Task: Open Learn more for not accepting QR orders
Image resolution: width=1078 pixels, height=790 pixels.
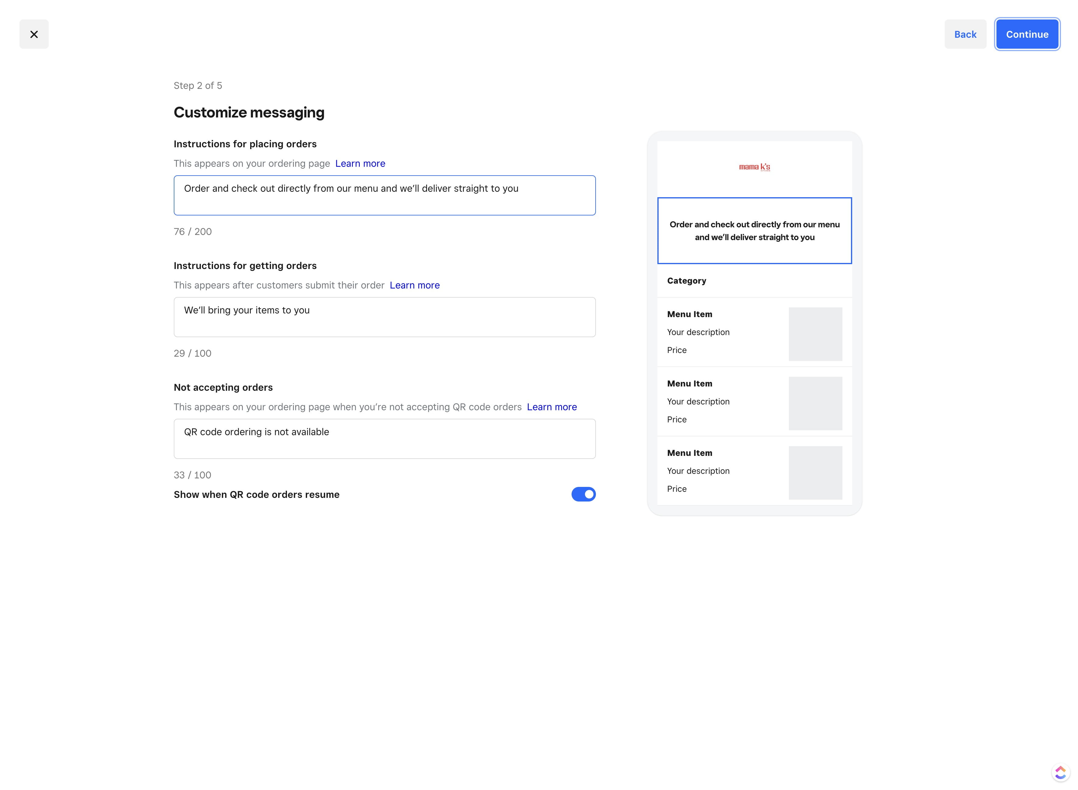Action: pos(551,407)
